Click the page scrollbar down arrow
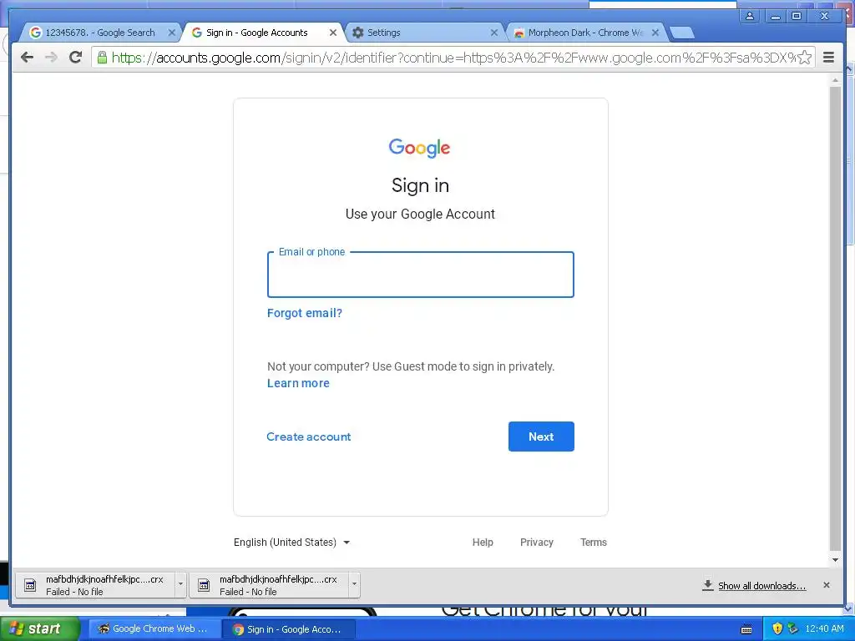Viewport: 855px width, 641px height. [x=835, y=560]
